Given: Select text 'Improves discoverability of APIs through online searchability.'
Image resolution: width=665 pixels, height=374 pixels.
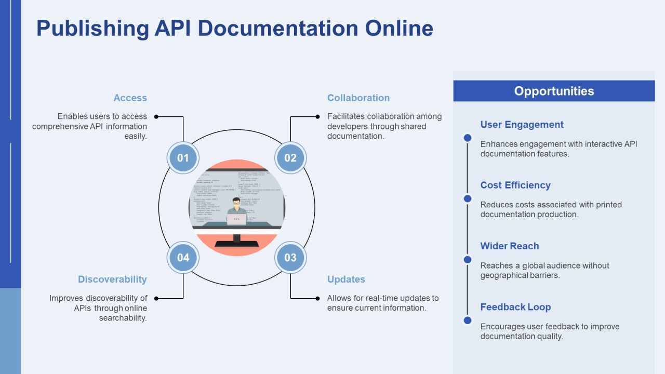Looking at the screenshot, I should 98,308.
